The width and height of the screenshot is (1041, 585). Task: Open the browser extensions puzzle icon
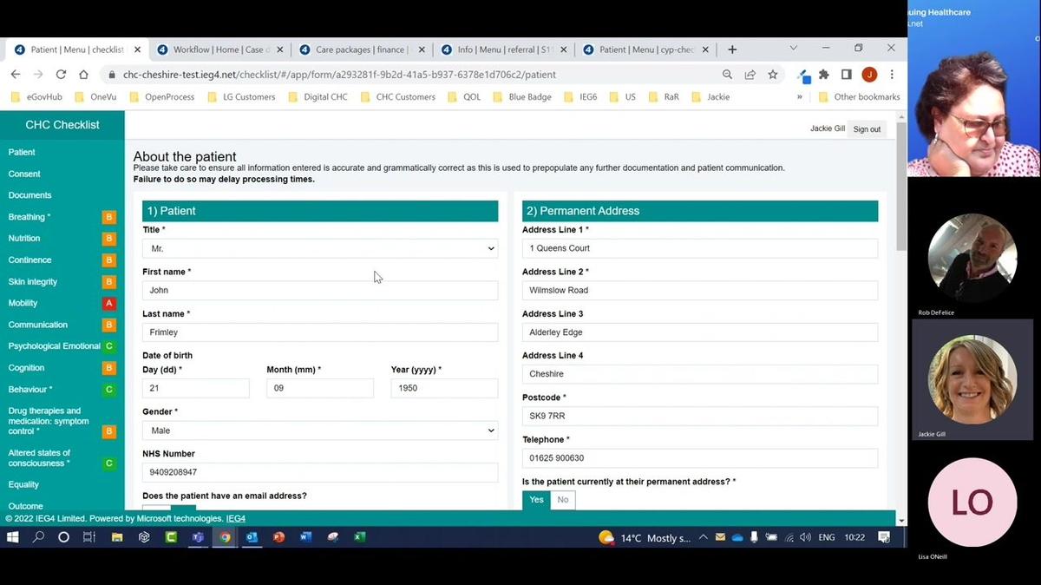pos(824,75)
